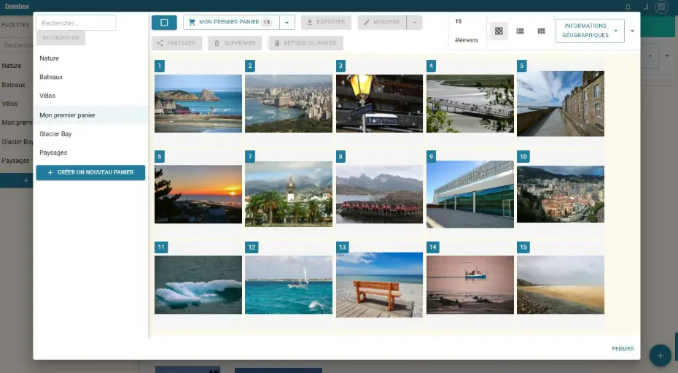Click number badge 1 on first photo

pos(160,66)
